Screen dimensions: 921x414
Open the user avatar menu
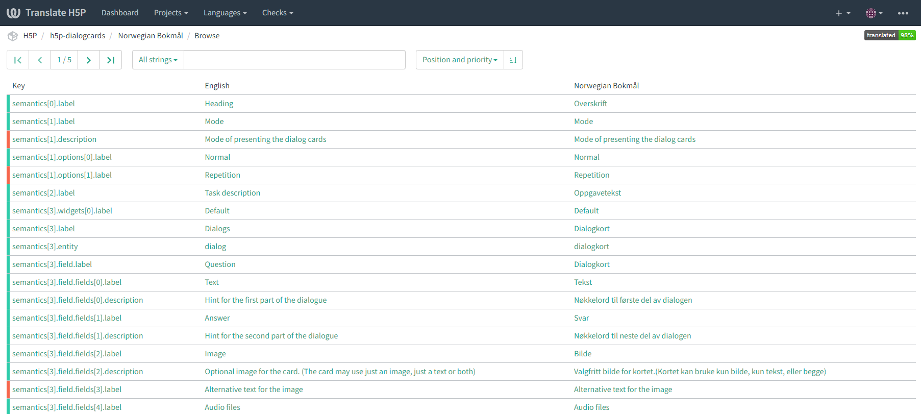pos(874,13)
